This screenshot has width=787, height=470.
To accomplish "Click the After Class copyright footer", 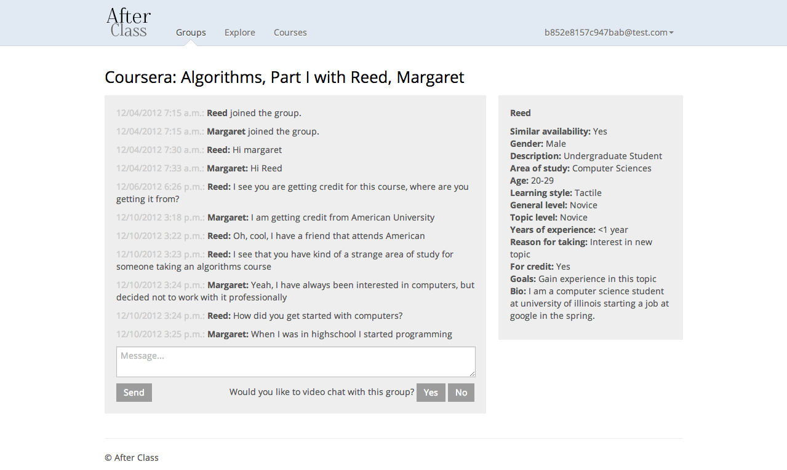I will tap(132, 458).
